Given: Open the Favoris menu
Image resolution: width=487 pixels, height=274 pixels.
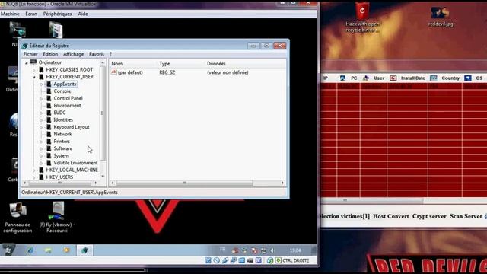Looking at the screenshot, I should click(x=97, y=54).
